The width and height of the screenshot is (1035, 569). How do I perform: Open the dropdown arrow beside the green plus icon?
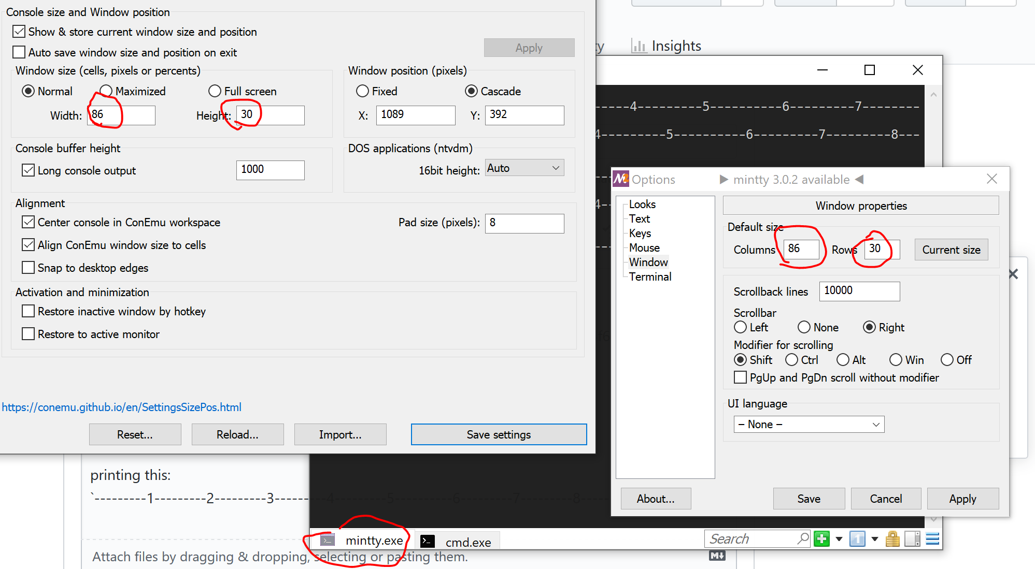[x=839, y=539]
